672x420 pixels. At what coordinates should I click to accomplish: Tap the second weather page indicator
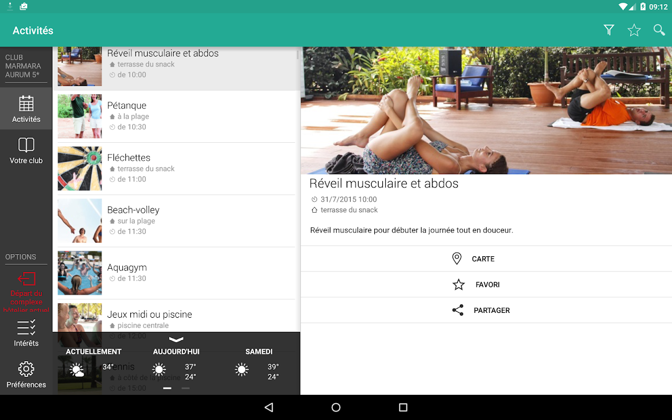coord(185,388)
